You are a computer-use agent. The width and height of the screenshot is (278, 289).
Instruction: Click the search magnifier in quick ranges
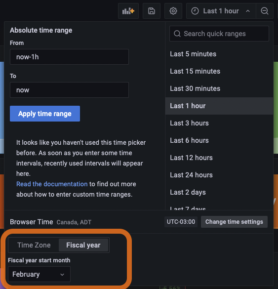[x=177, y=34]
